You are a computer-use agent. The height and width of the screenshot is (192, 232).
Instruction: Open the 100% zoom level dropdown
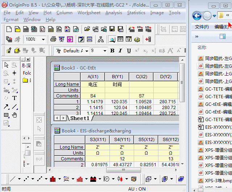tap(43, 39)
